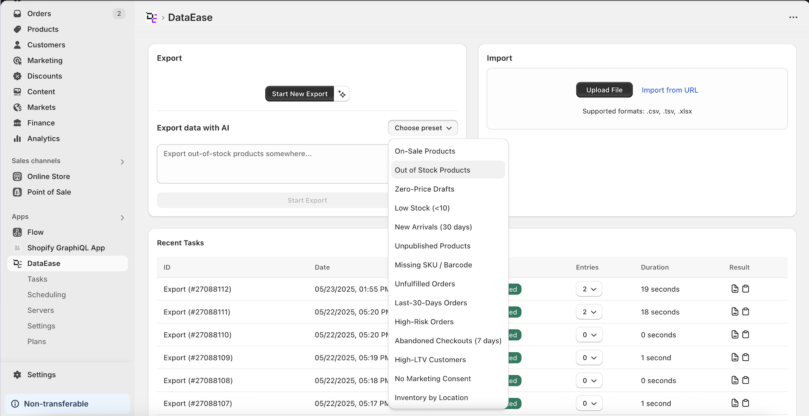This screenshot has height=416, width=809.
Task: Open the Customers person icon
Action: (17, 45)
